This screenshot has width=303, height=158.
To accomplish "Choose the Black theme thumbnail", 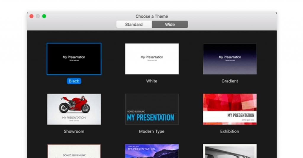I will tap(74, 59).
